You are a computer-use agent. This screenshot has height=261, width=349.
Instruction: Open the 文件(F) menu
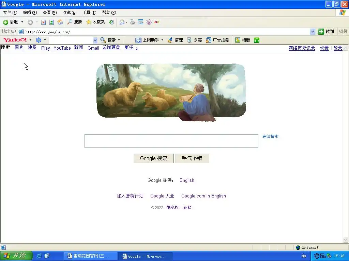[10, 13]
